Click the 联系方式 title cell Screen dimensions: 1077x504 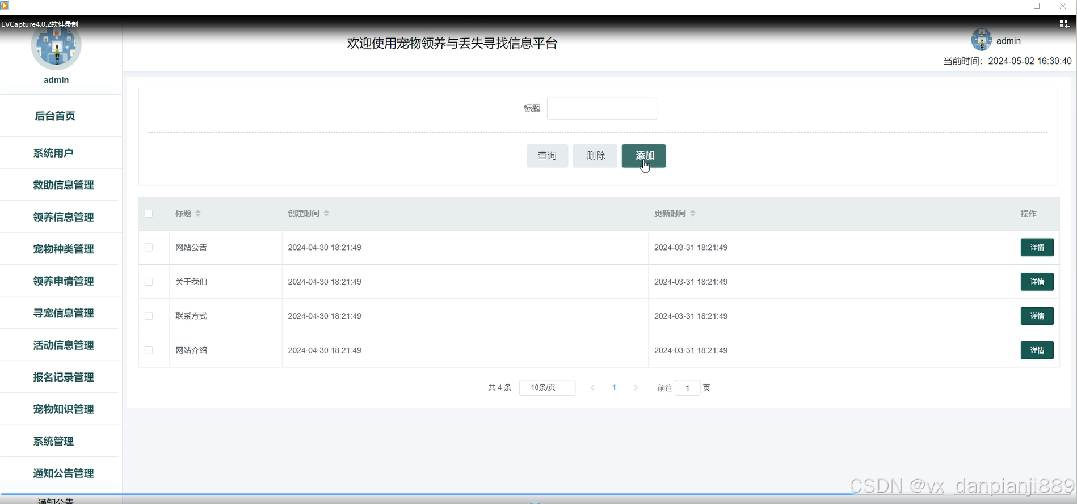point(191,316)
